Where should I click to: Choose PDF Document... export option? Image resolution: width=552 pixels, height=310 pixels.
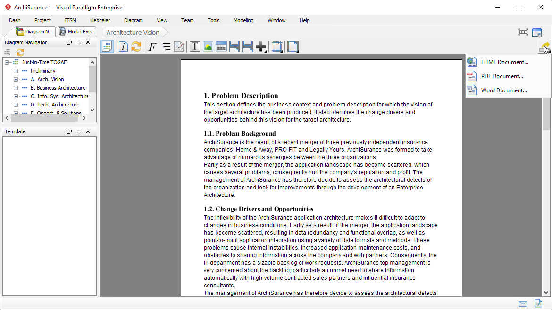(502, 76)
